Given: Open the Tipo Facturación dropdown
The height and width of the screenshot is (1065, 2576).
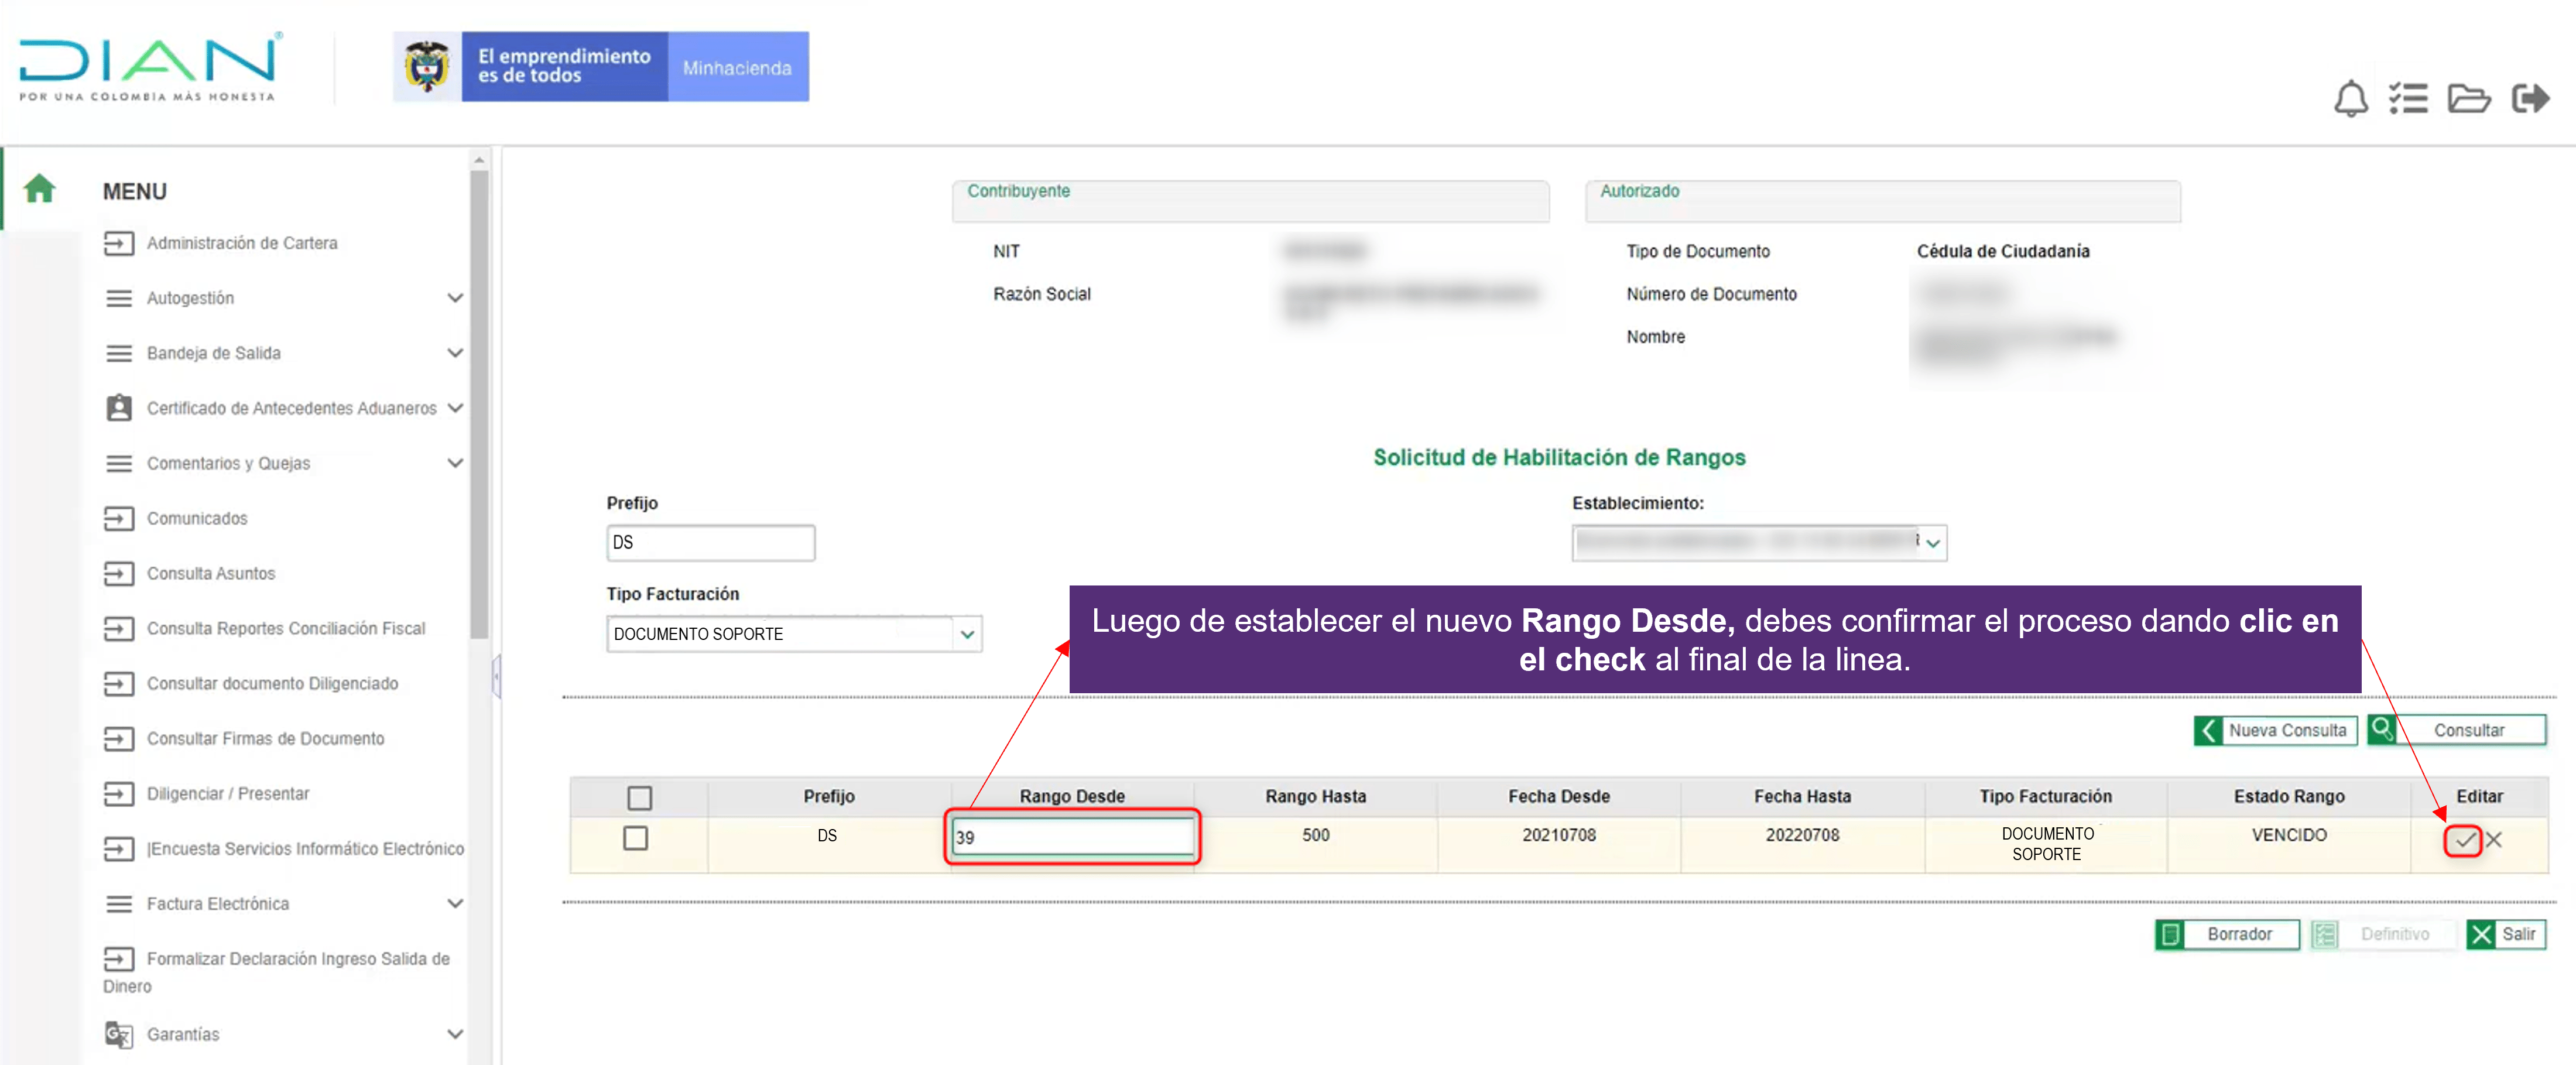Looking at the screenshot, I should click(x=966, y=634).
